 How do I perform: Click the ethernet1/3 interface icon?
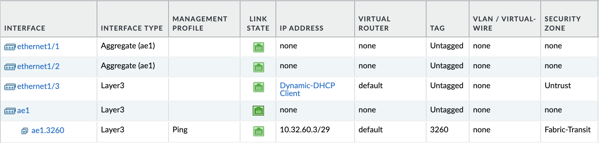click(10, 87)
